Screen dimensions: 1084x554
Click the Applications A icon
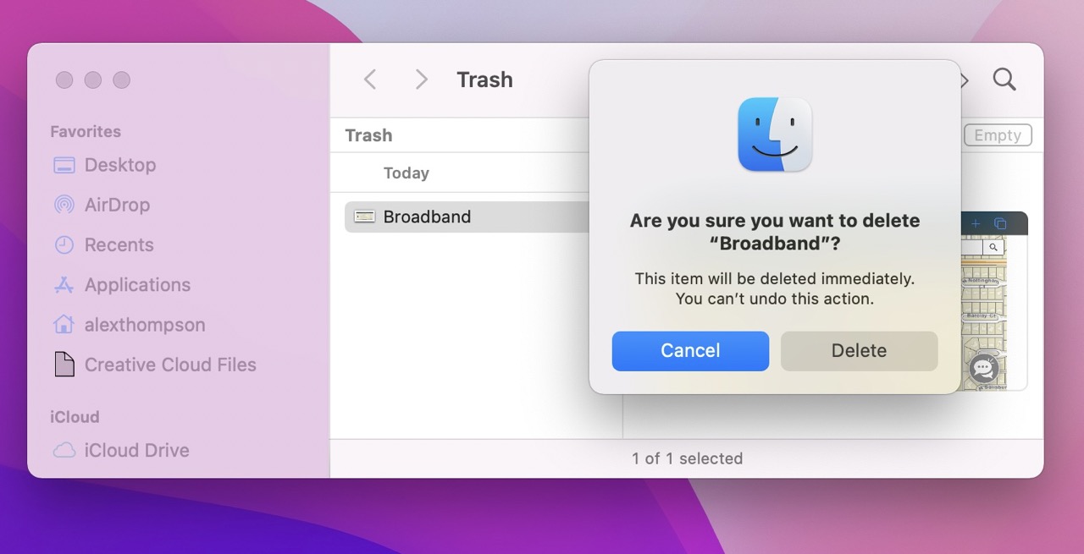click(64, 285)
